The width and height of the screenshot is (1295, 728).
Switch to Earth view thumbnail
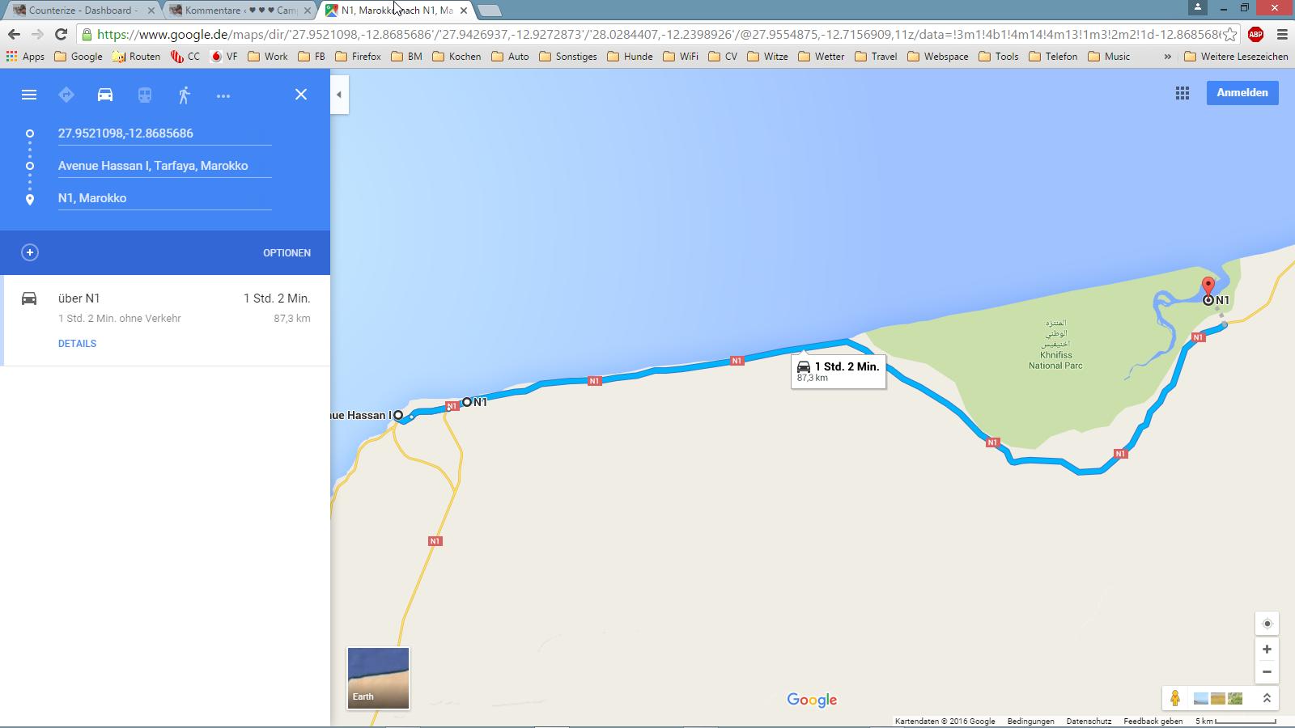[378, 678]
